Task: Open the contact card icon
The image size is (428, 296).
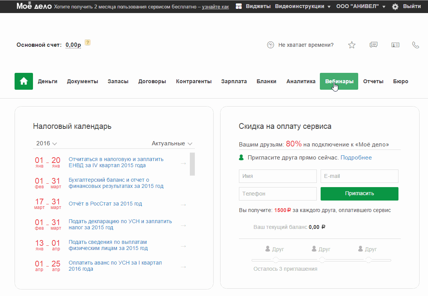Action: [x=395, y=45]
